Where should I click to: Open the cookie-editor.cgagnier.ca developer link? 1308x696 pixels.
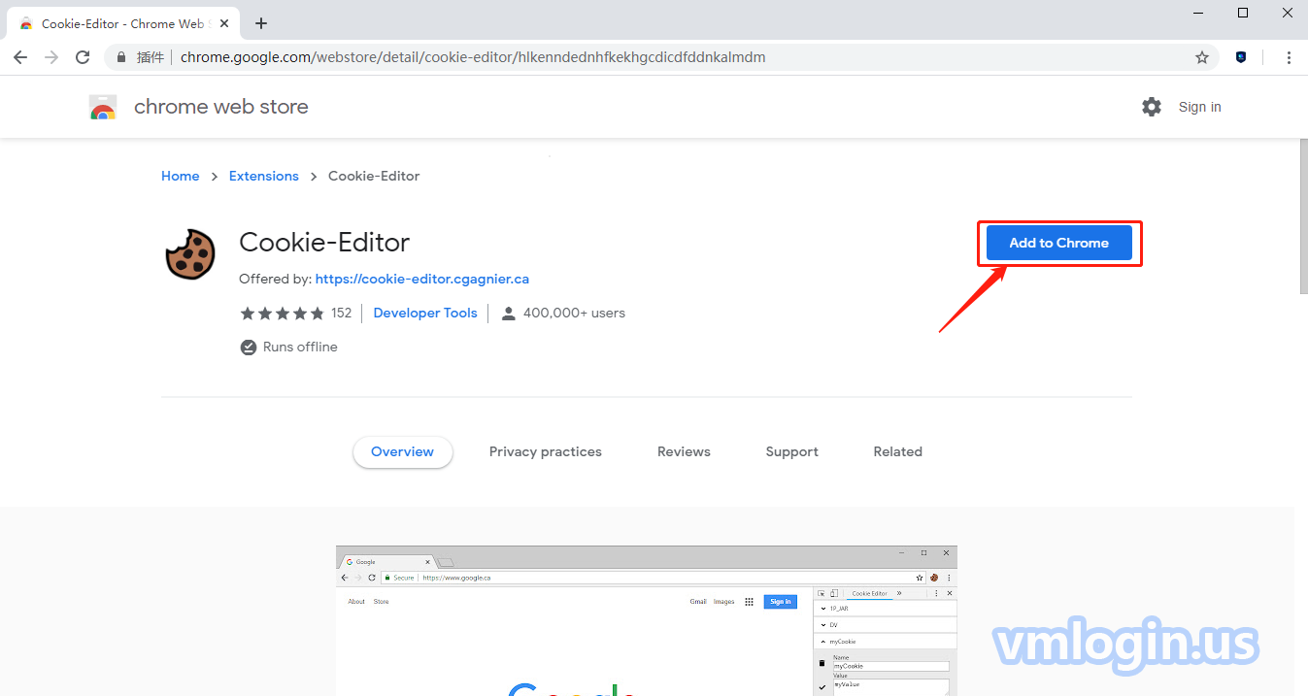(x=422, y=279)
